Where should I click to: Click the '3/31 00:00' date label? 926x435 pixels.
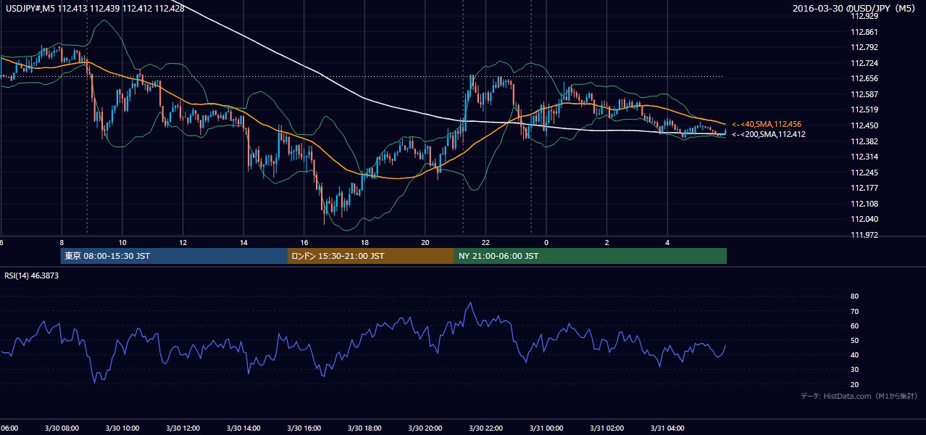546,428
